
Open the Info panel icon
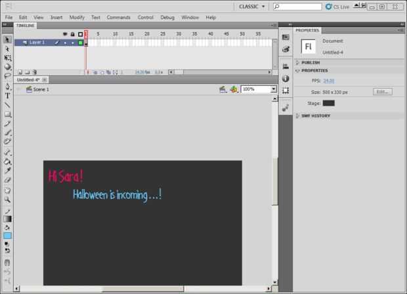(286, 78)
